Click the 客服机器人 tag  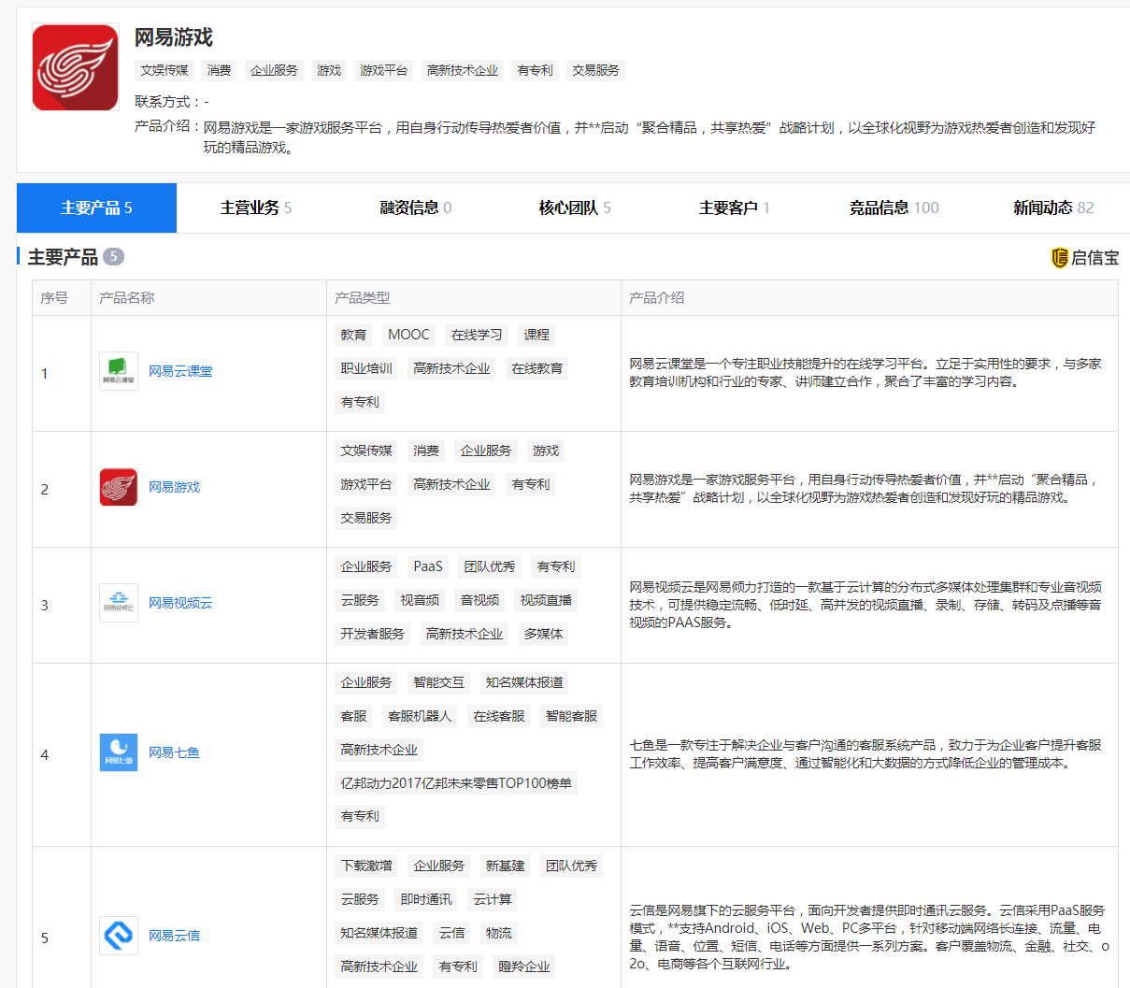(x=420, y=716)
